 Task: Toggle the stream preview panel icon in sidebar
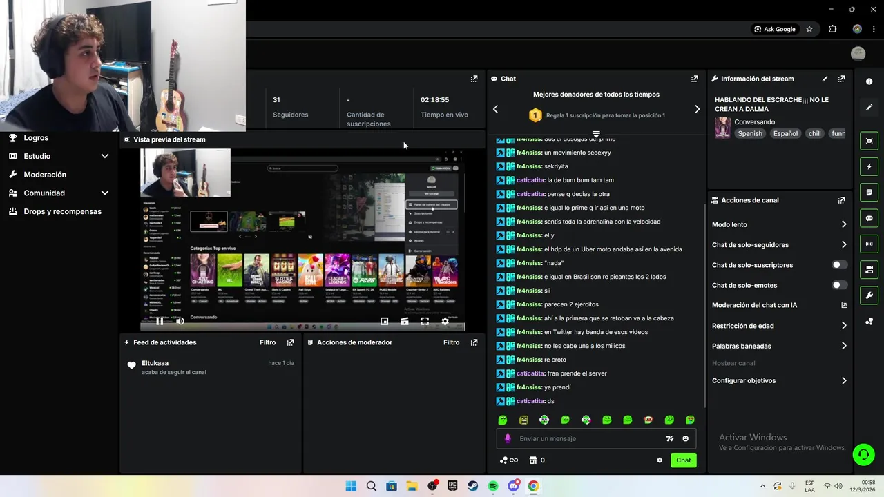tap(869, 141)
